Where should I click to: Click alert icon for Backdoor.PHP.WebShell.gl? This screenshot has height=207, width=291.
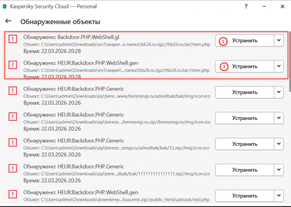(x=13, y=40)
